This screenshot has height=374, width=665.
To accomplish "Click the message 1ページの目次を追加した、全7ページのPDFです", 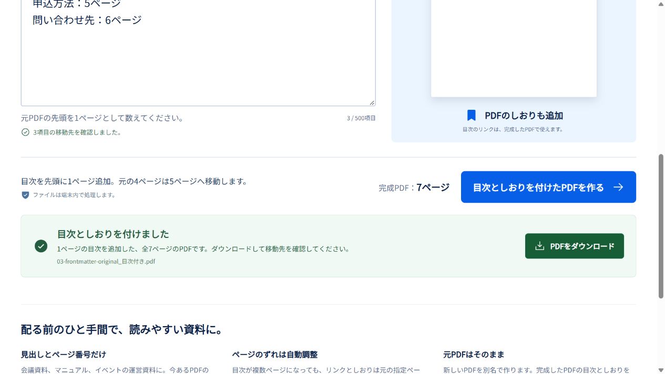I will (x=204, y=249).
